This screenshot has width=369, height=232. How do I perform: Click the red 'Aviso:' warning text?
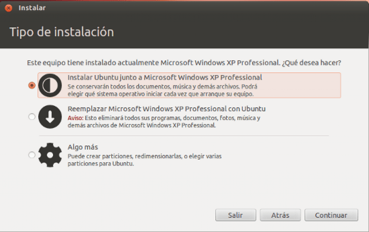click(x=76, y=118)
